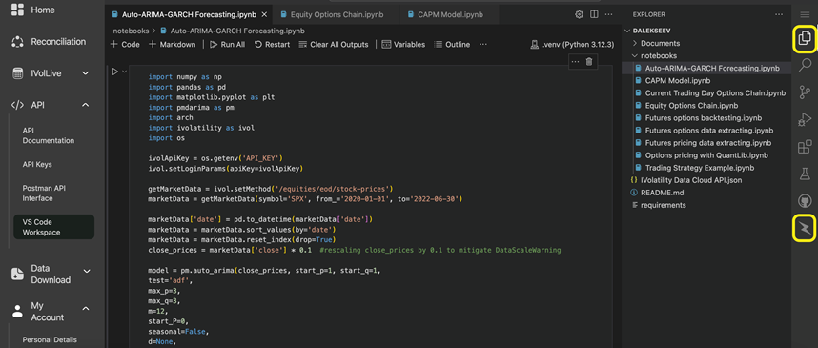Open run cell options dropdown arrow
This screenshot has height=348, width=818.
[124, 72]
